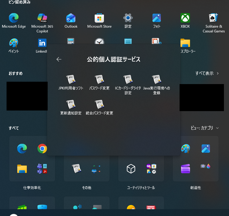Viewport: 229px width, 216px height.
Task: Open JPKI icon in その他 category
Action: (77, 169)
